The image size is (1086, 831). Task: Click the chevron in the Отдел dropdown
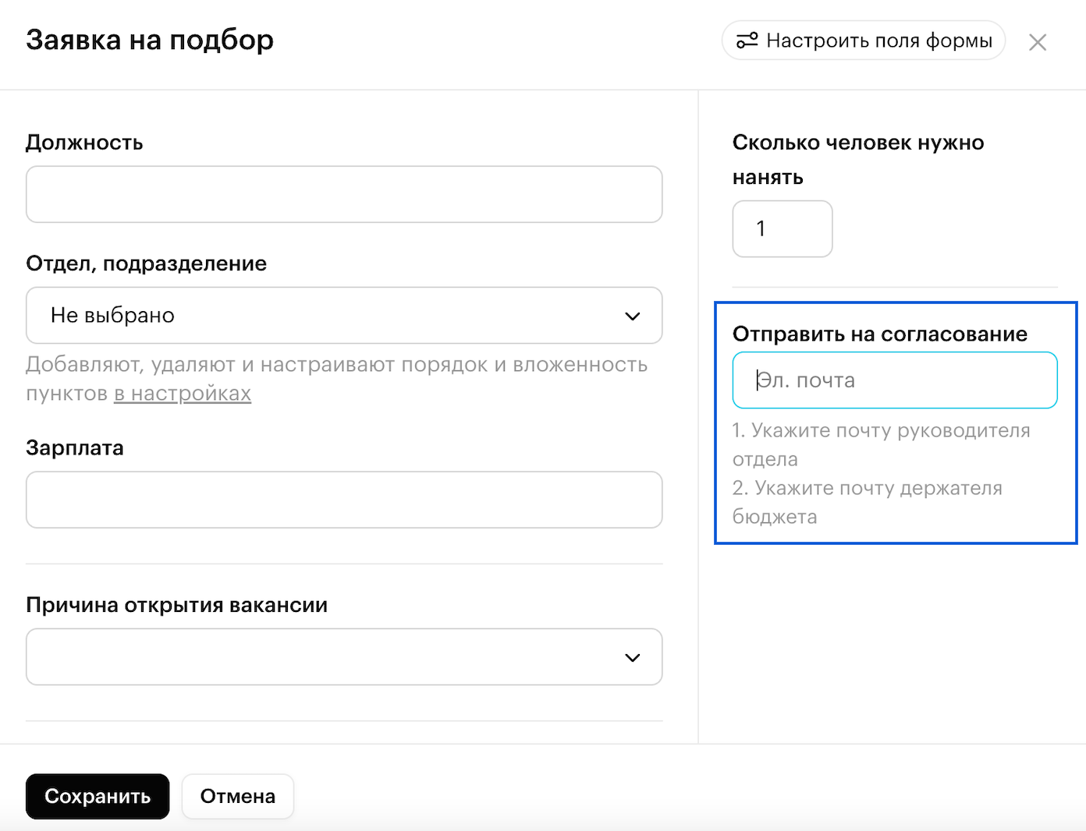632,316
